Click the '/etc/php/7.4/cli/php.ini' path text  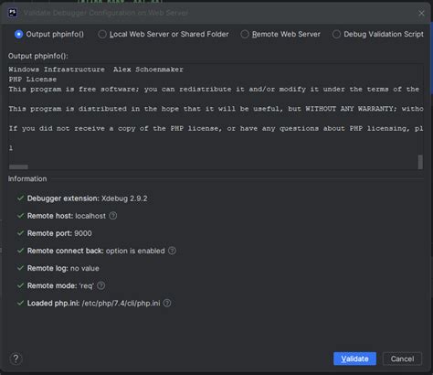121,304
